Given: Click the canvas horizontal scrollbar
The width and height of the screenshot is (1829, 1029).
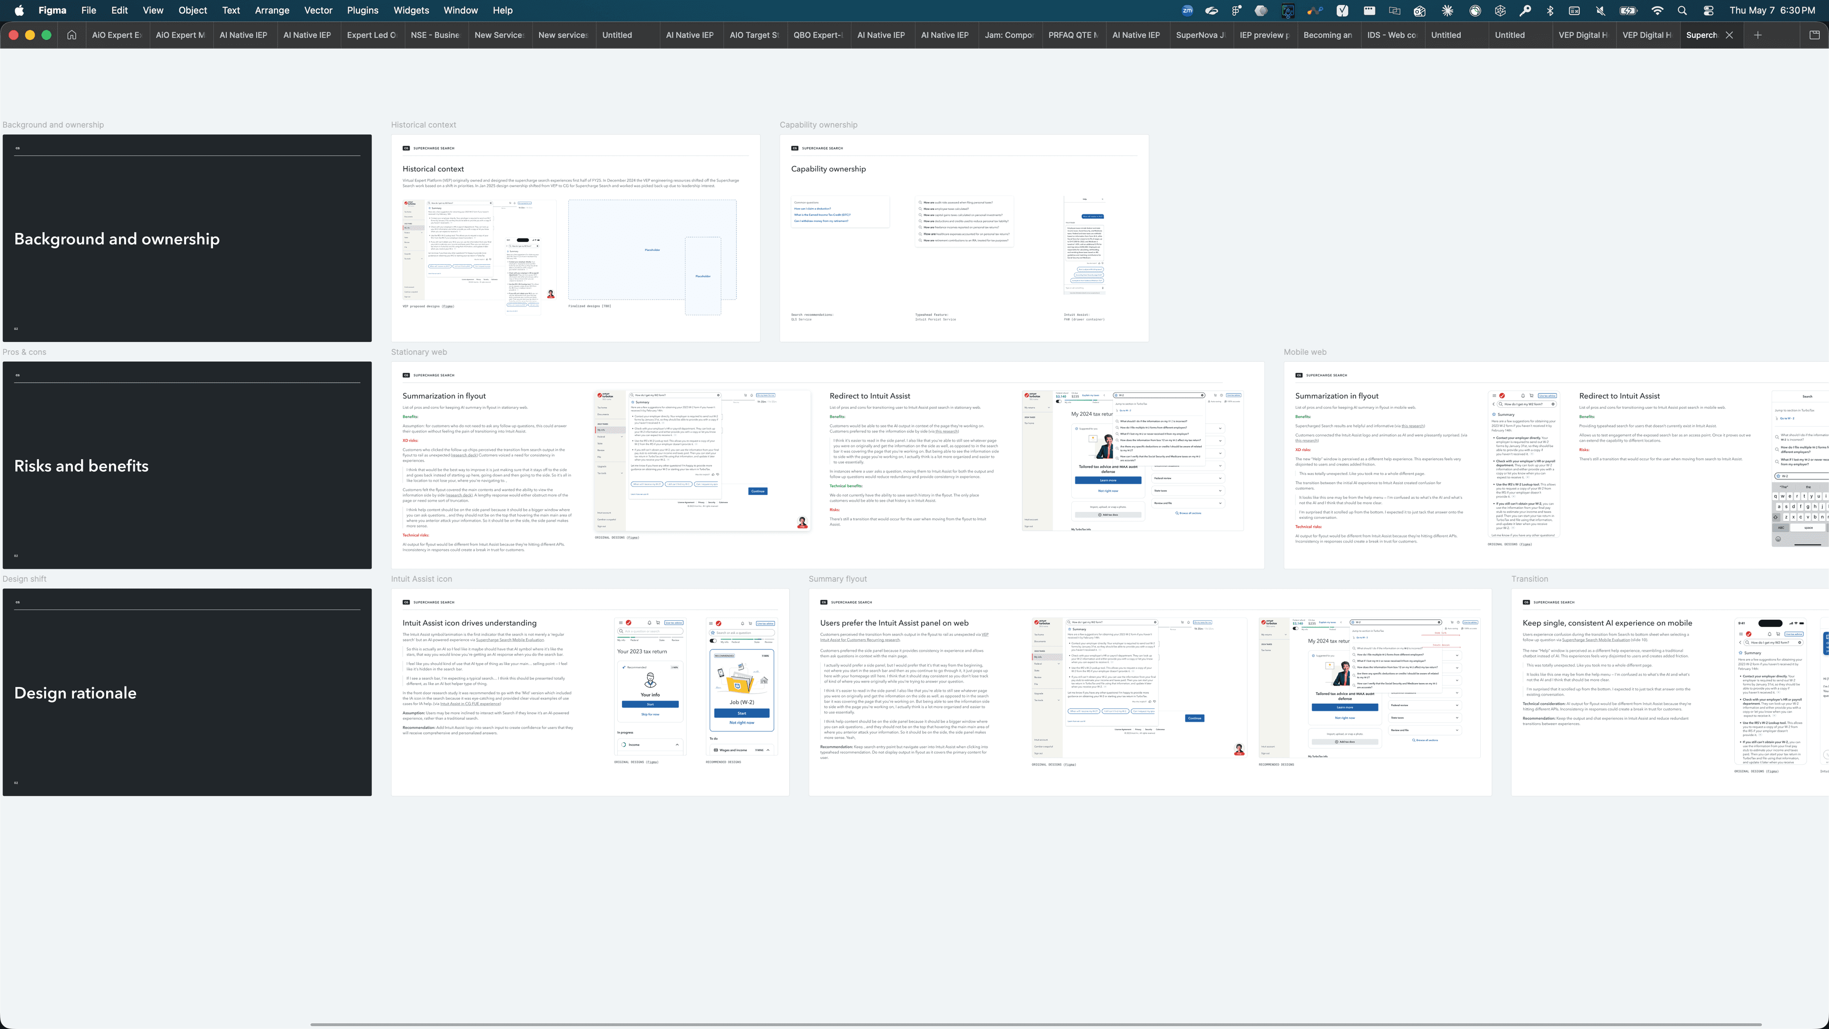Looking at the screenshot, I should pos(1035,1024).
